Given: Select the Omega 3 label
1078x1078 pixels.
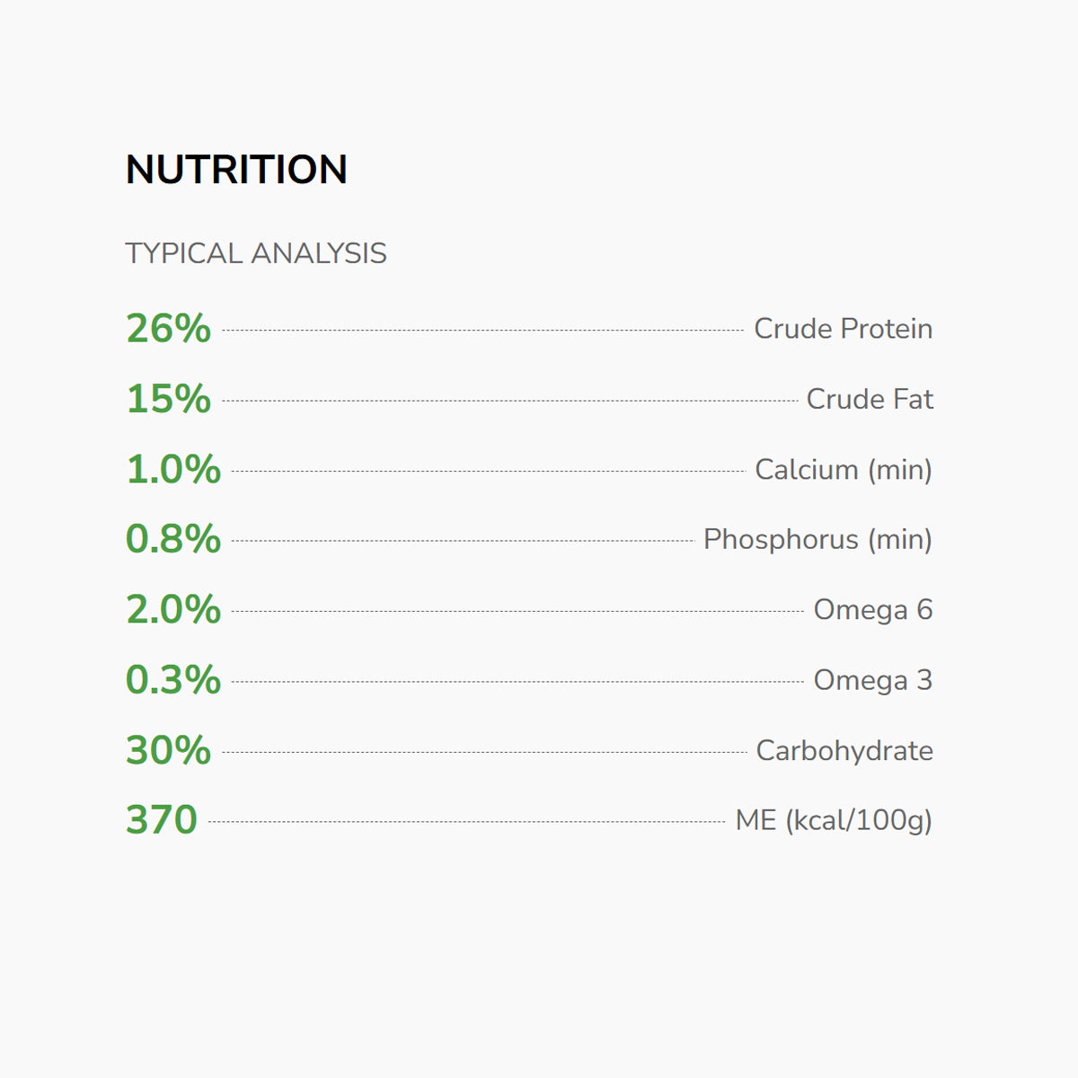Looking at the screenshot, I should pyautogui.click(x=872, y=680).
